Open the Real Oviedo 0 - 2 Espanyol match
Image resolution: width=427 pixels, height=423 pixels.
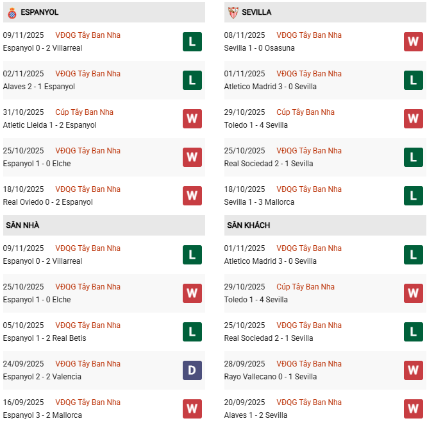(48, 202)
